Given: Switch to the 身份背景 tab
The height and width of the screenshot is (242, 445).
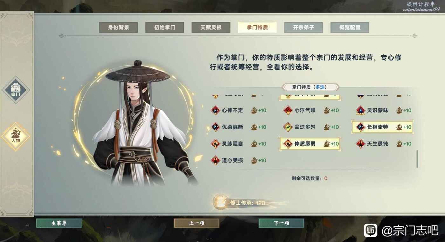Looking at the screenshot, I should [x=118, y=28].
